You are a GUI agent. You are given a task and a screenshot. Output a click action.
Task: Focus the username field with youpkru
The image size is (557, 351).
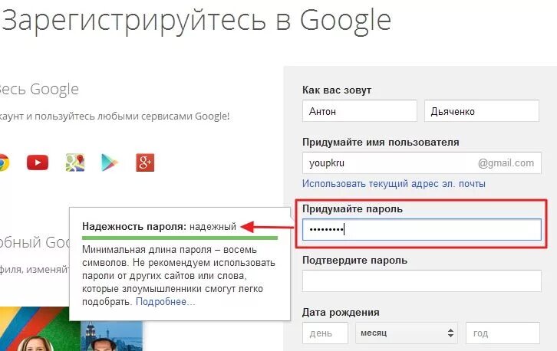tap(422, 163)
